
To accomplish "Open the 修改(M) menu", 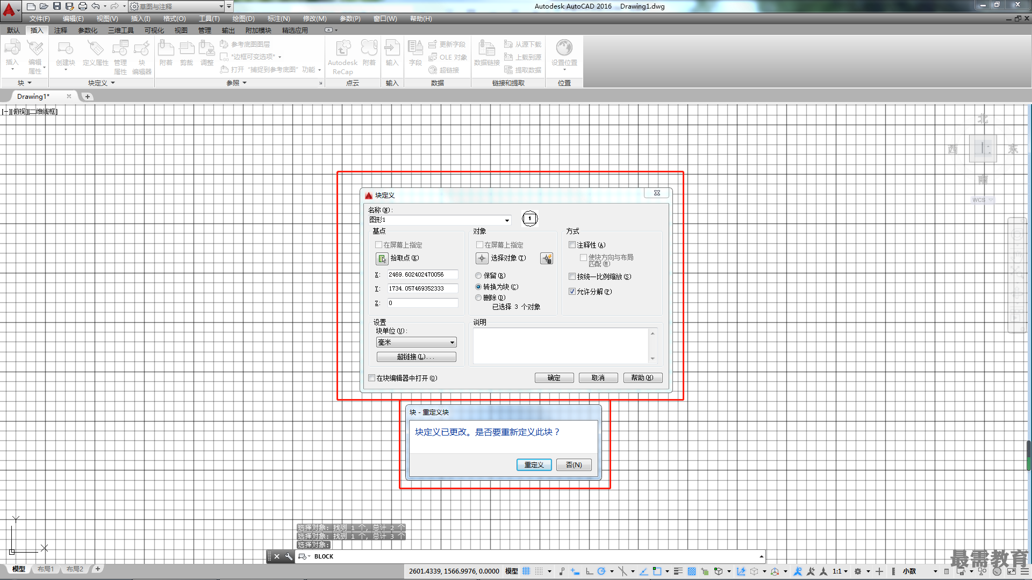I will tap(315, 19).
